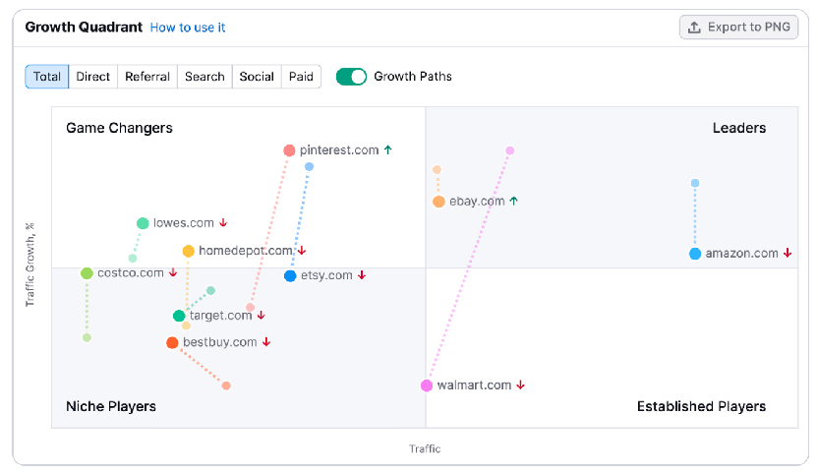Screen dimensions: 818x473
Task: Open the How to use it link
Action: (x=188, y=28)
